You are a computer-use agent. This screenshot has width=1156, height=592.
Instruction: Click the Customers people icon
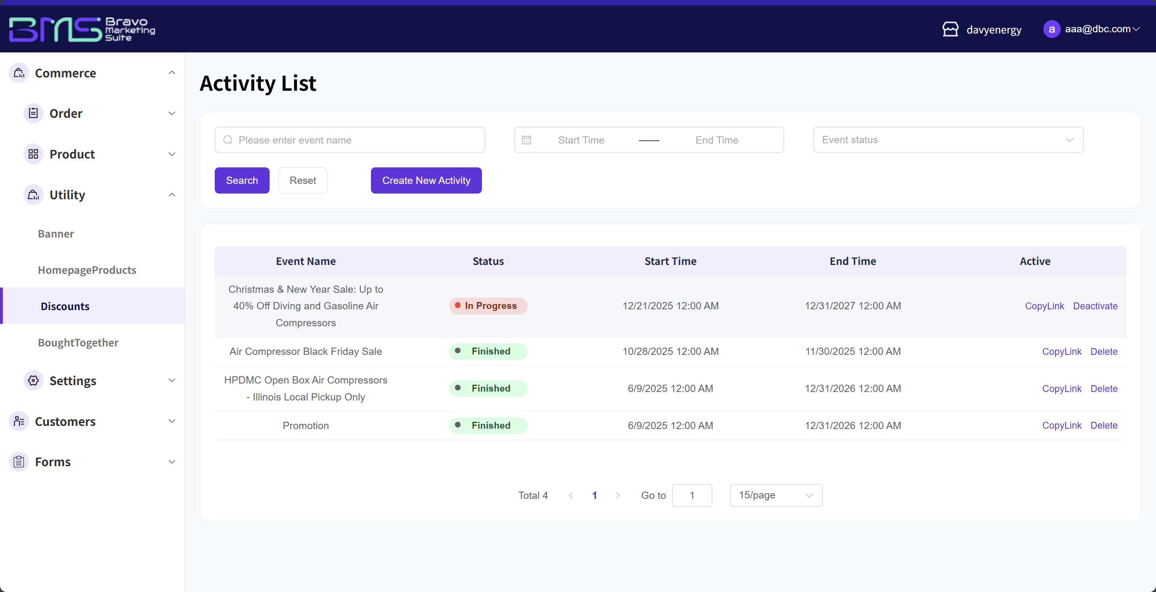19,421
